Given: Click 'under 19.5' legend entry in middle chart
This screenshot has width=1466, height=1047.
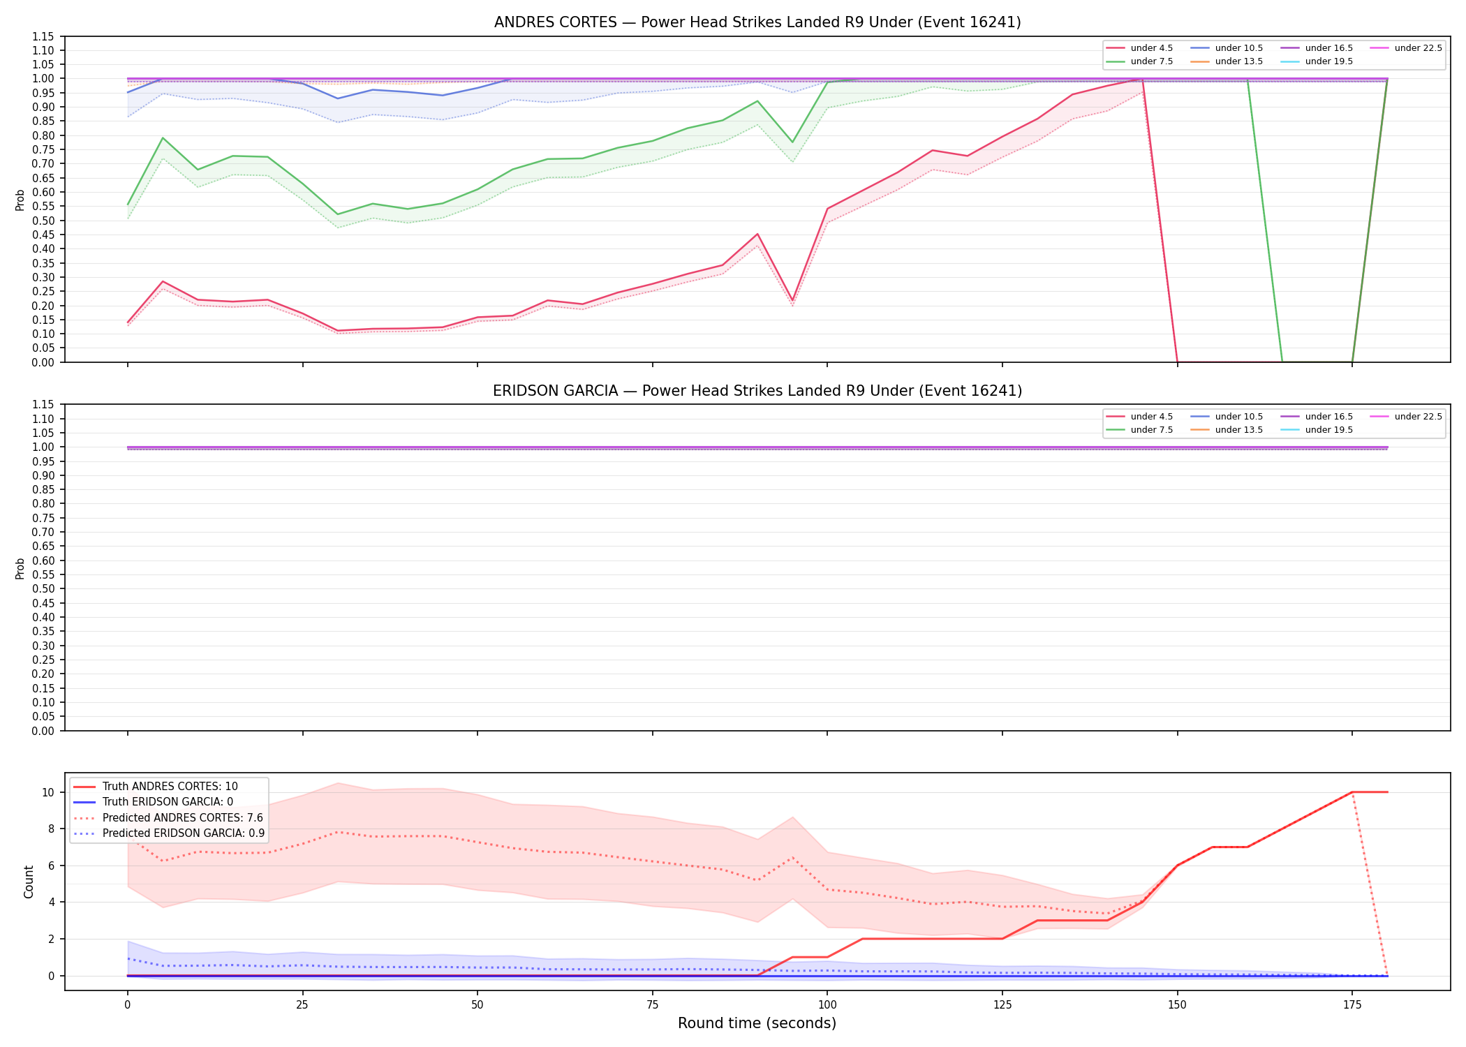Looking at the screenshot, I should point(1317,430).
